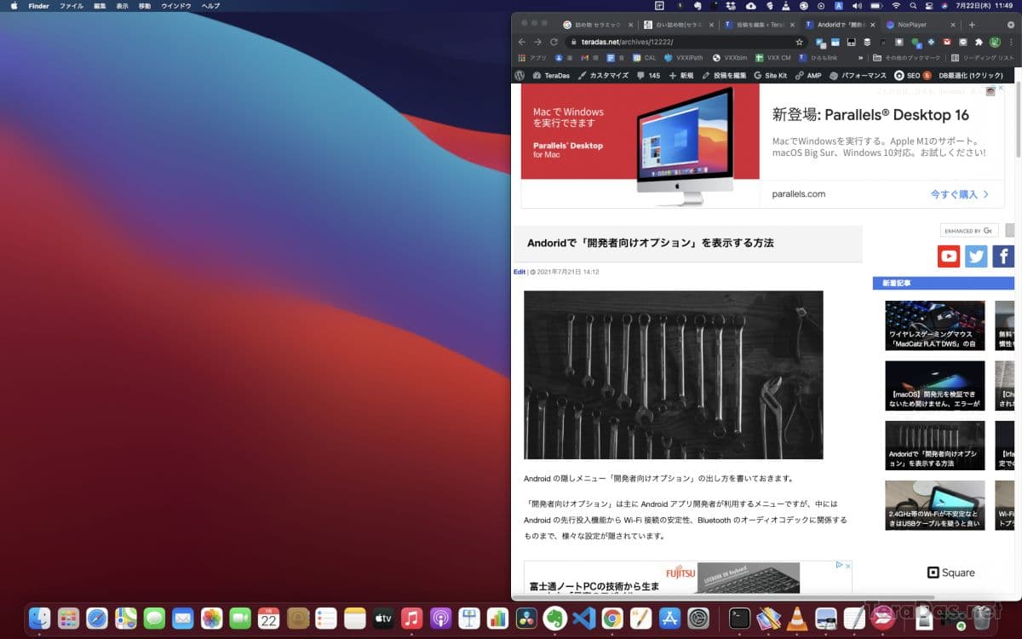Image resolution: width=1022 pixels, height=639 pixels.
Task: Open Reminders app in the Dock
Action: click(326, 619)
